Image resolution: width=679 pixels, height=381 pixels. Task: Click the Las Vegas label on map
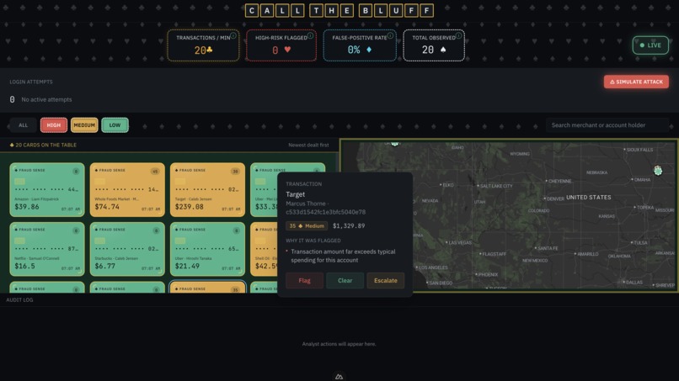coord(460,242)
